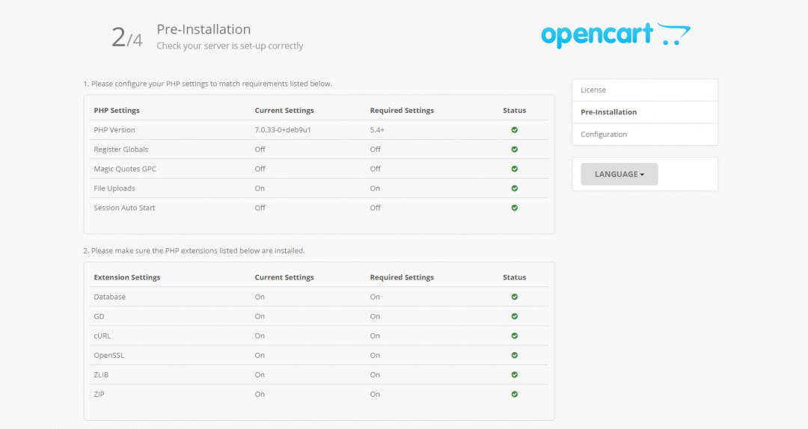Click Status header in extensions table
Image resolution: width=808 pixels, height=429 pixels.
pyautogui.click(x=514, y=277)
